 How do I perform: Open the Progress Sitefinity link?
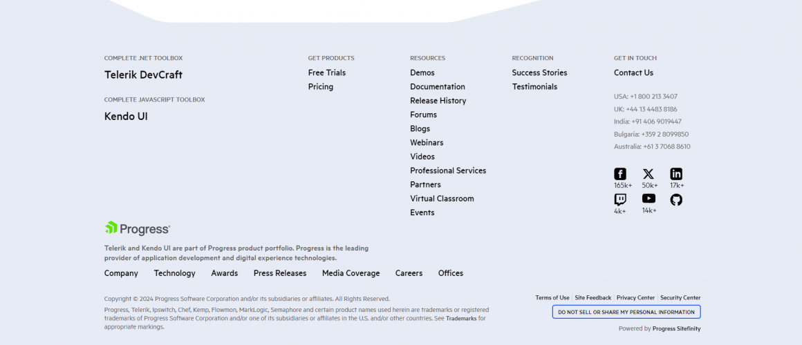point(676,328)
